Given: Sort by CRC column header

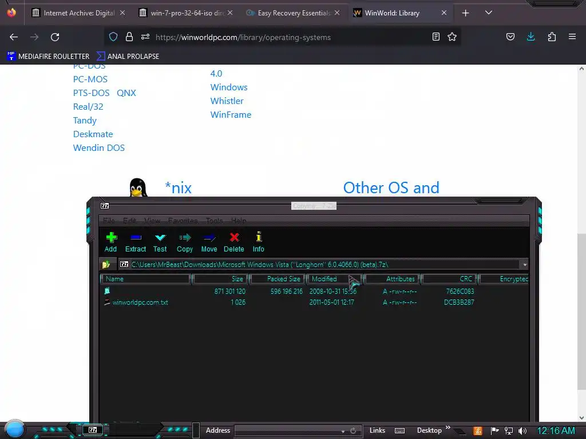Looking at the screenshot, I should (x=449, y=279).
